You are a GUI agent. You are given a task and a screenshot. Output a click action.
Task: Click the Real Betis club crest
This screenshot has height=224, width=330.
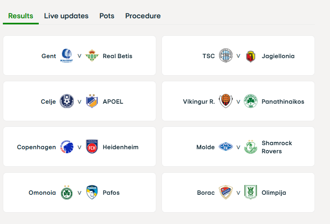pos(92,56)
